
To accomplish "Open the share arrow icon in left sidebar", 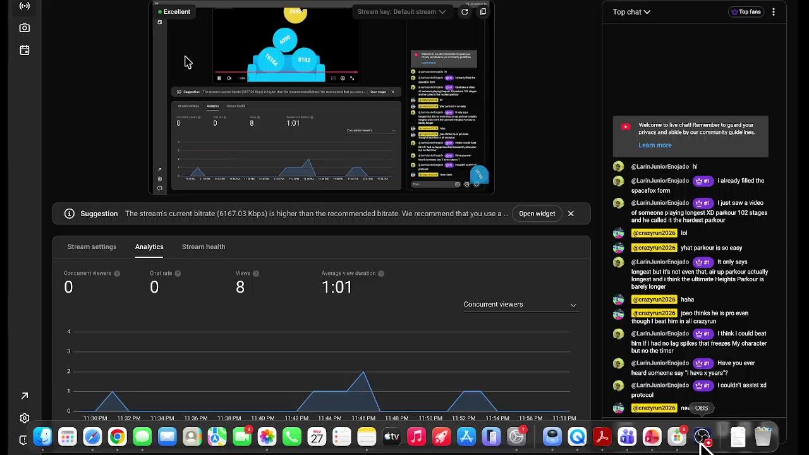I will 25,396.
